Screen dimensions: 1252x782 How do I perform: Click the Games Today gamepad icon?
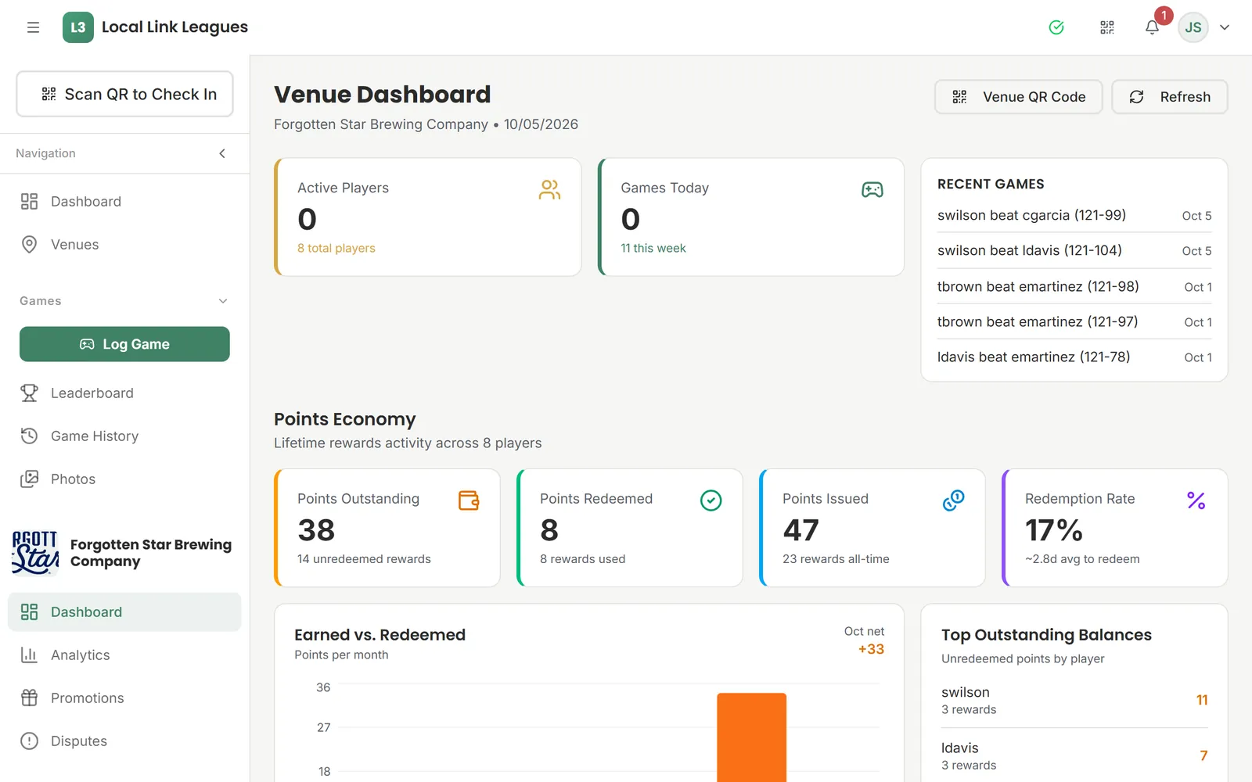(x=872, y=189)
